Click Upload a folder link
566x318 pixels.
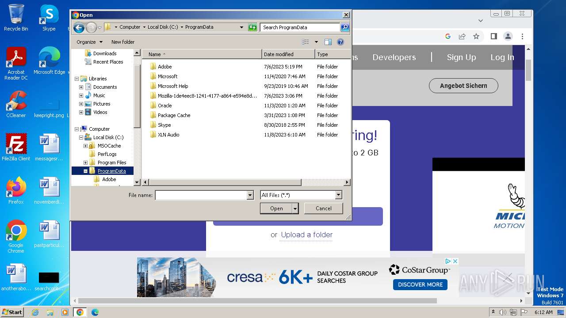click(307, 235)
